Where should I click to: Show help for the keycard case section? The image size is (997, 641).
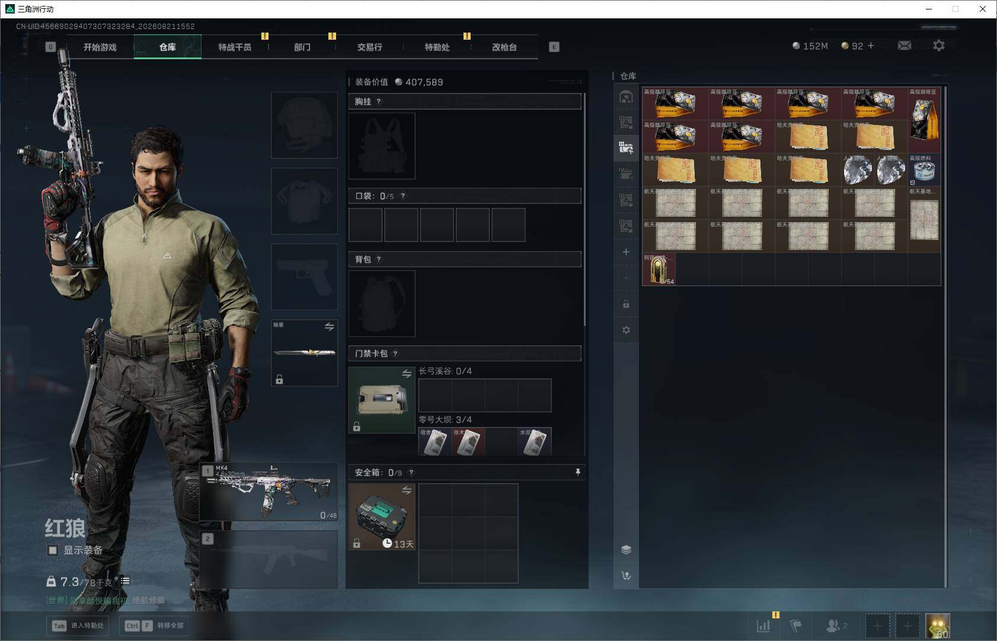pos(395,354)
